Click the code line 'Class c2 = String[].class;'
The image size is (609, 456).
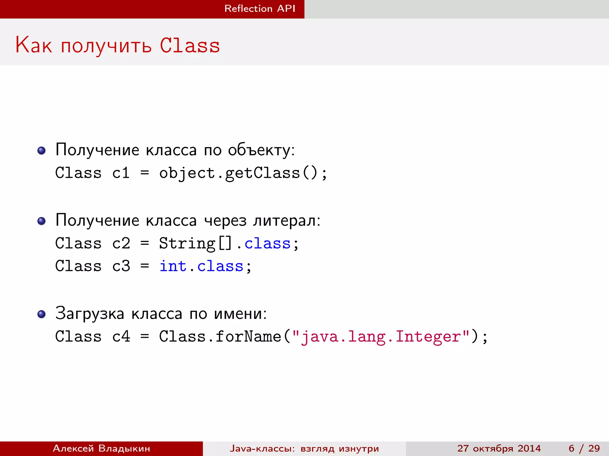pyautogui.click(x=177, y=243)
